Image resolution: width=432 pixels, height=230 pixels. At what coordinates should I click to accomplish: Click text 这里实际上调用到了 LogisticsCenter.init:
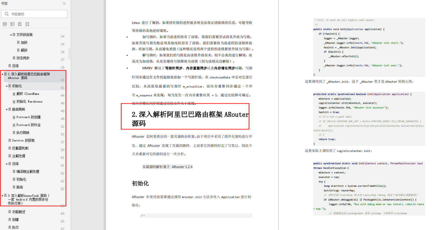pyautogui.click(x=338, y=151)
